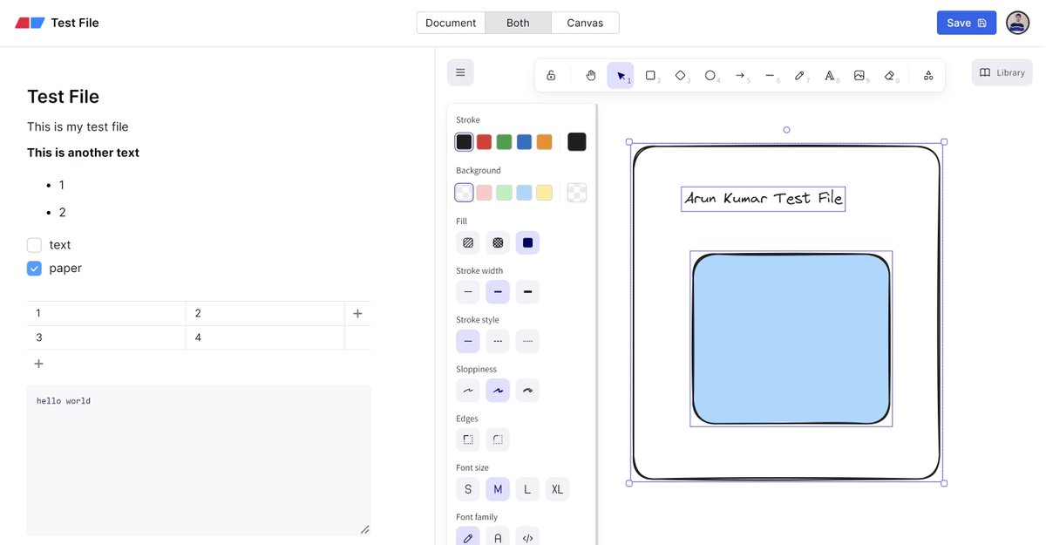Check the 'text' checkbox
Viewport: 1046px width, 545px height.
(x=34, y=245)
